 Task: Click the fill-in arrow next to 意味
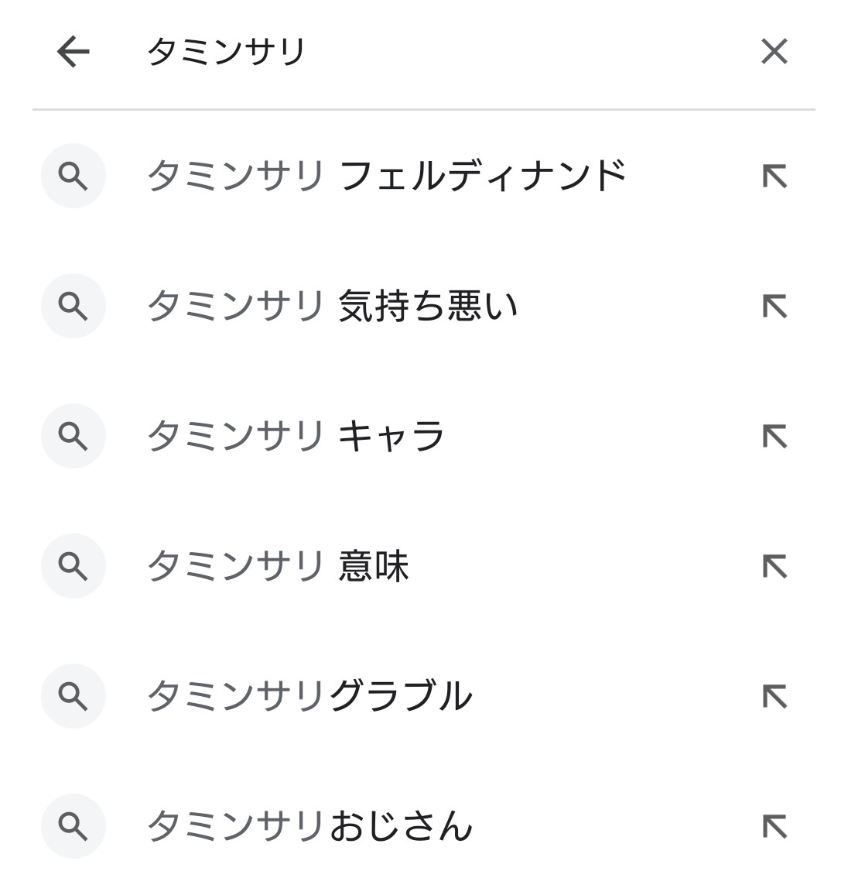click(x=774, y=567)
